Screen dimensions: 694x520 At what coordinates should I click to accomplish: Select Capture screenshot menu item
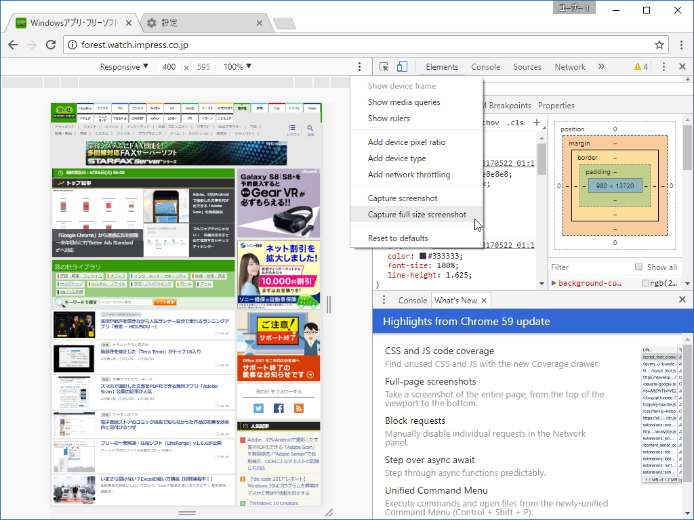417,198
